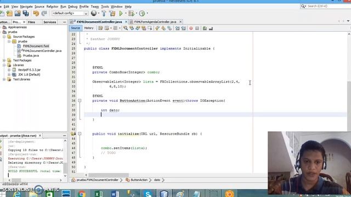Select Source editor view button
The height and width of the screenshot is (197, 351).
point(76,28)
